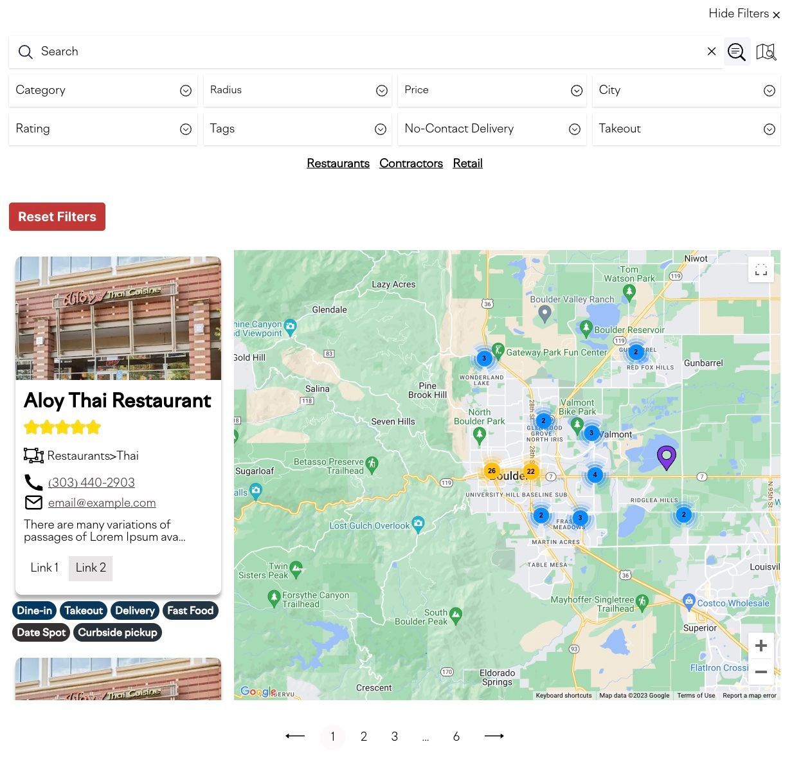Open Keyboard shortcuts on the map
The width and height of the screenshot is (792, 760).
564,696
